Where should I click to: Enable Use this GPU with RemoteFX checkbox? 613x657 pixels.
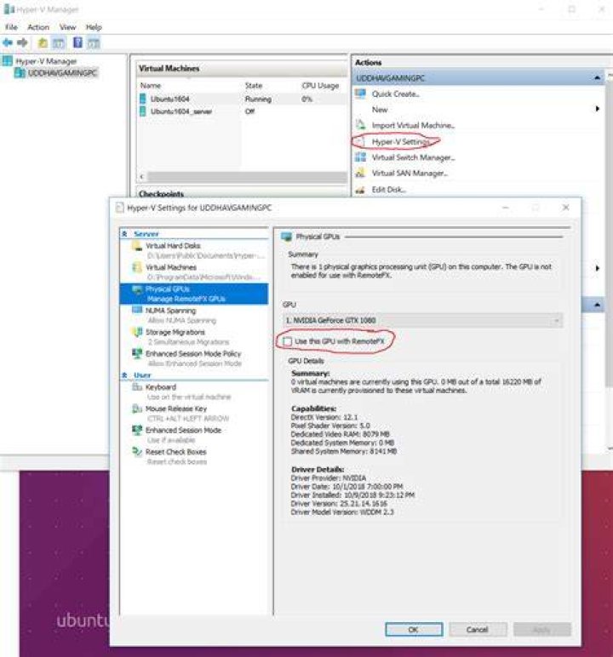[287, 341]
